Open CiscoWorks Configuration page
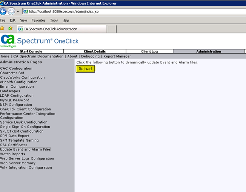 [22, 77]
